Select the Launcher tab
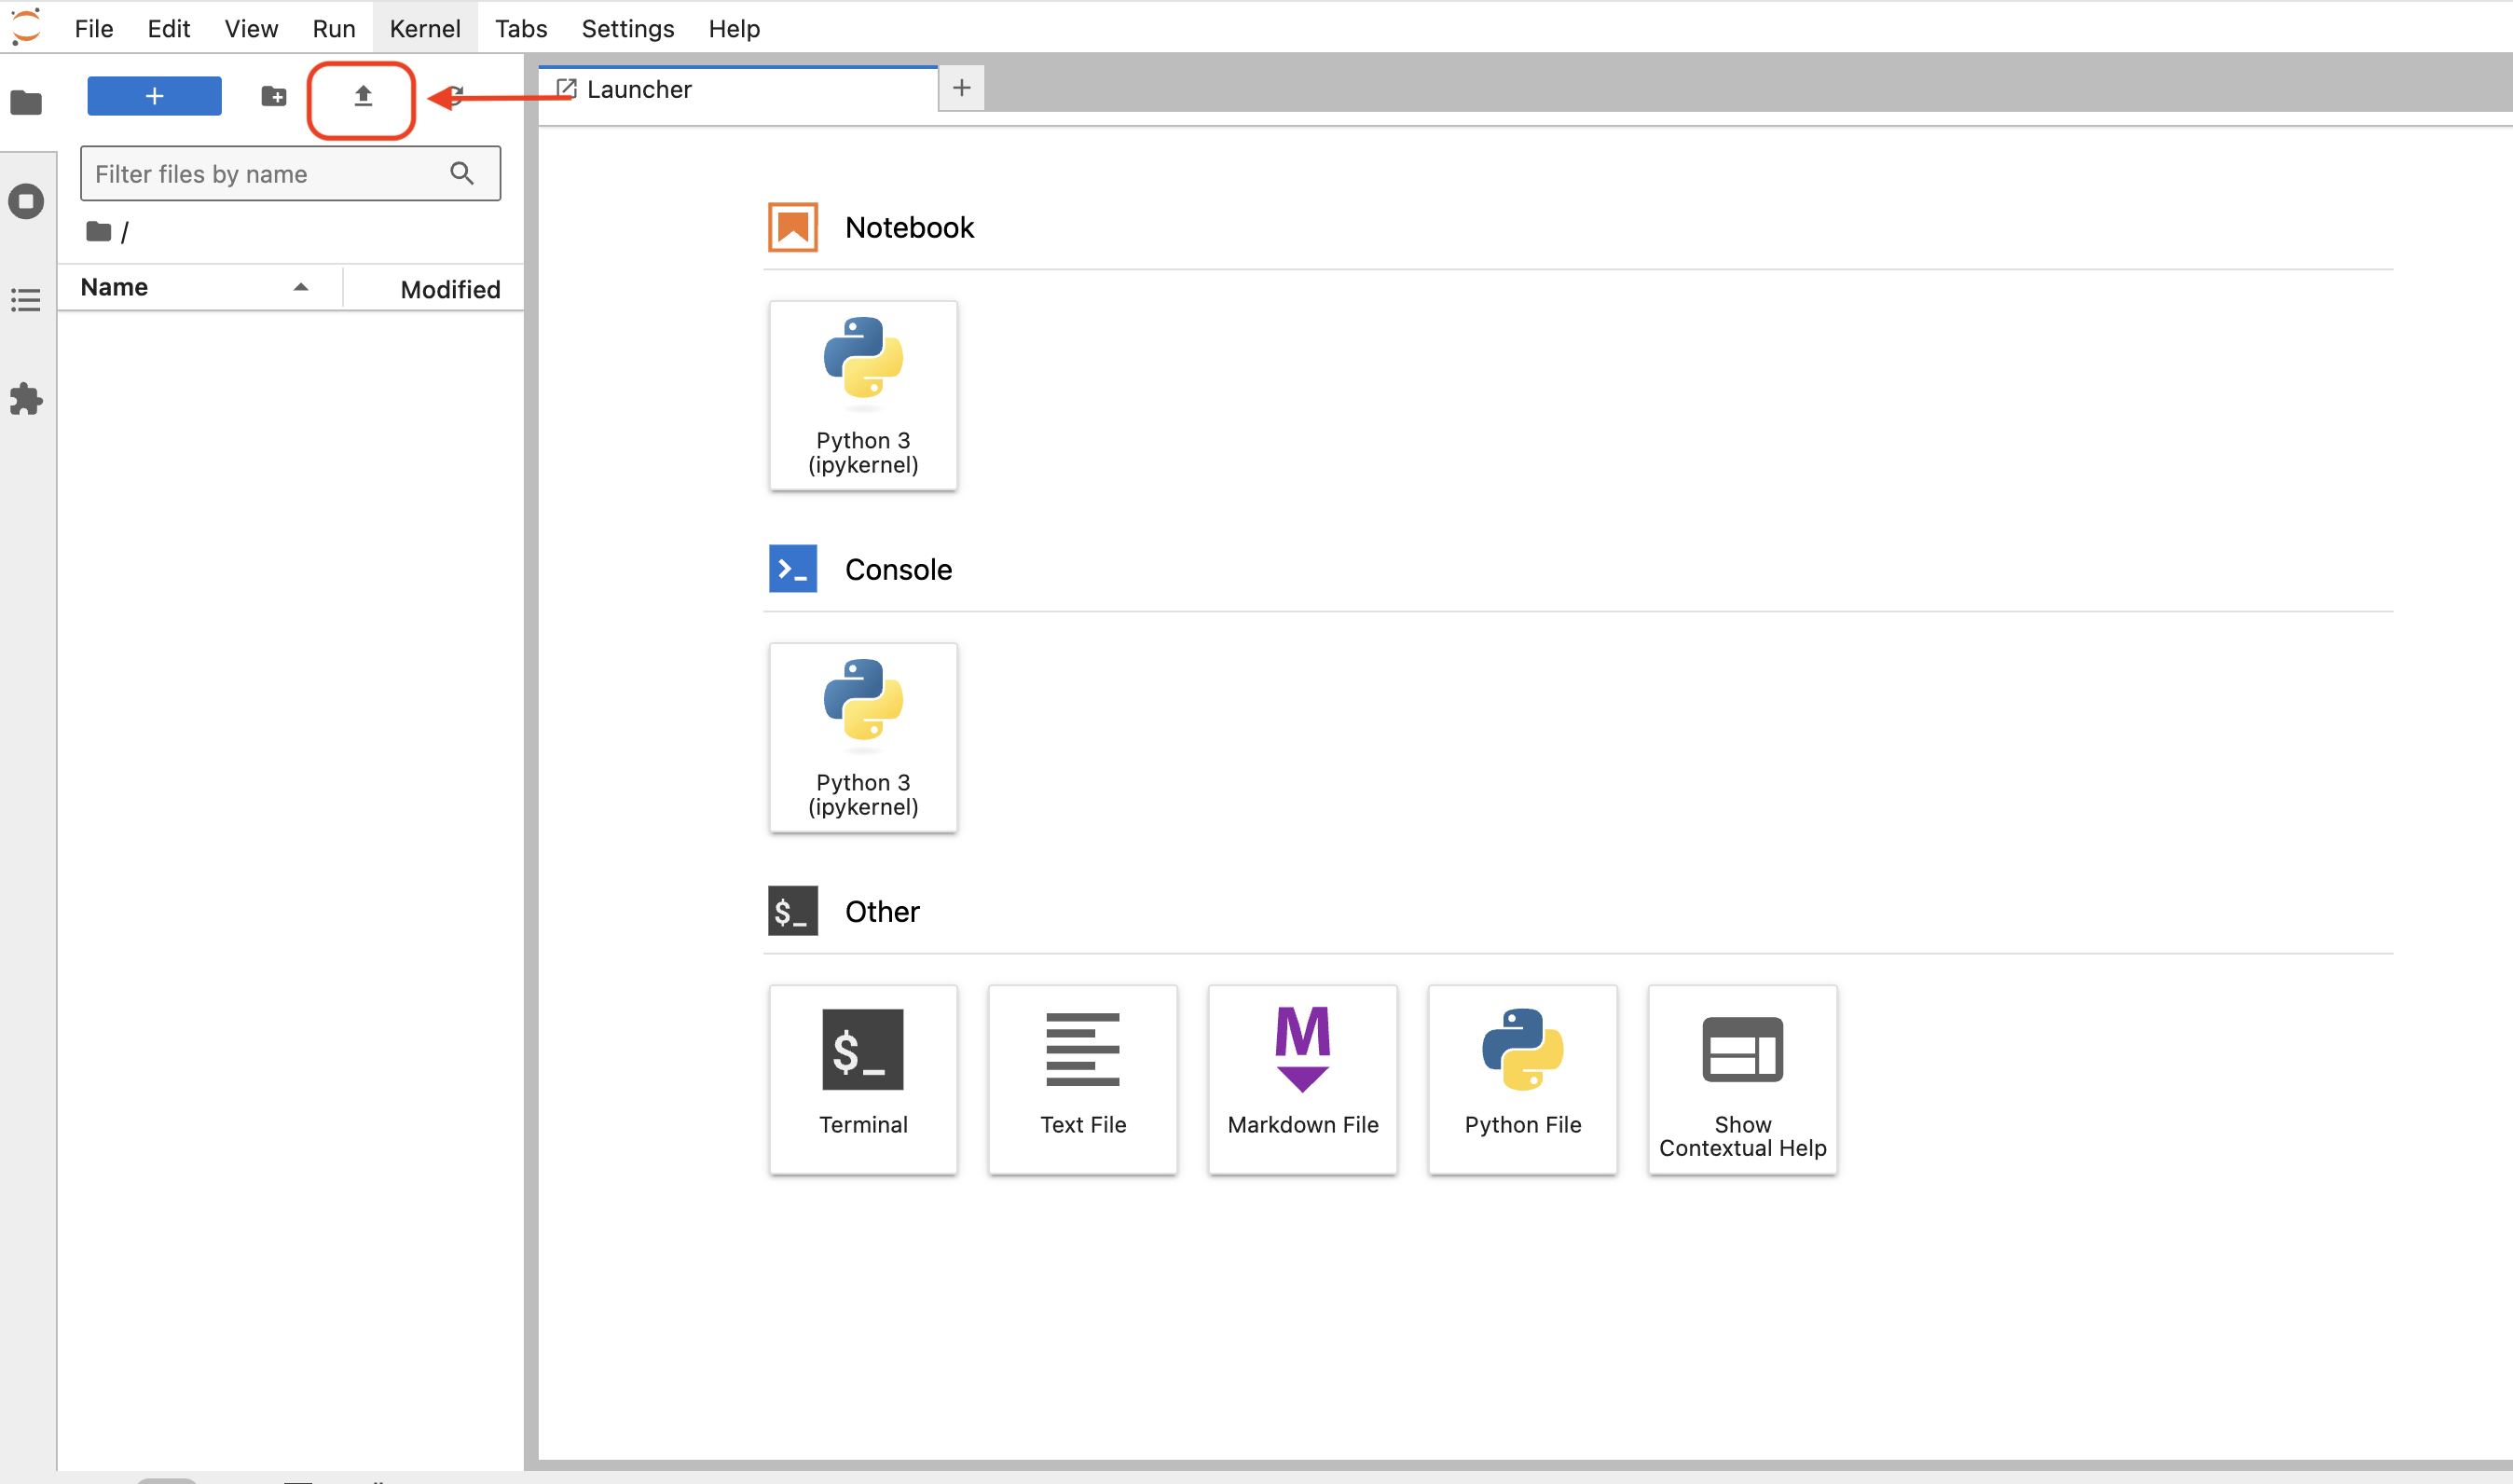This screenshot has height=1484, width=2513. click(x=738, y=89)
